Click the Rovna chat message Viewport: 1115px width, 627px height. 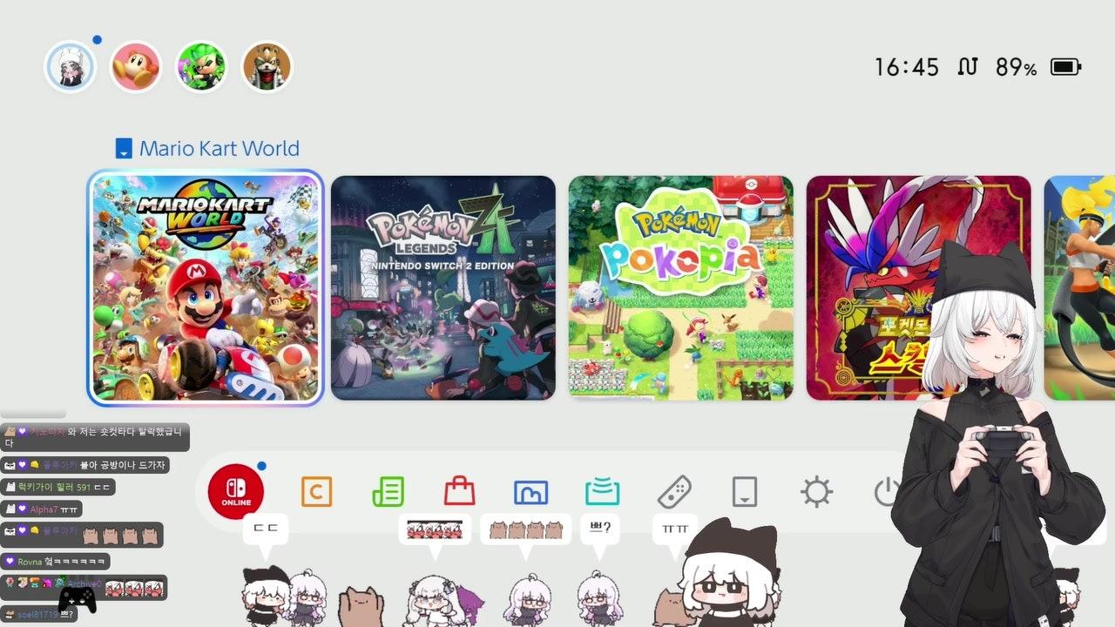[x=57, y=562]
